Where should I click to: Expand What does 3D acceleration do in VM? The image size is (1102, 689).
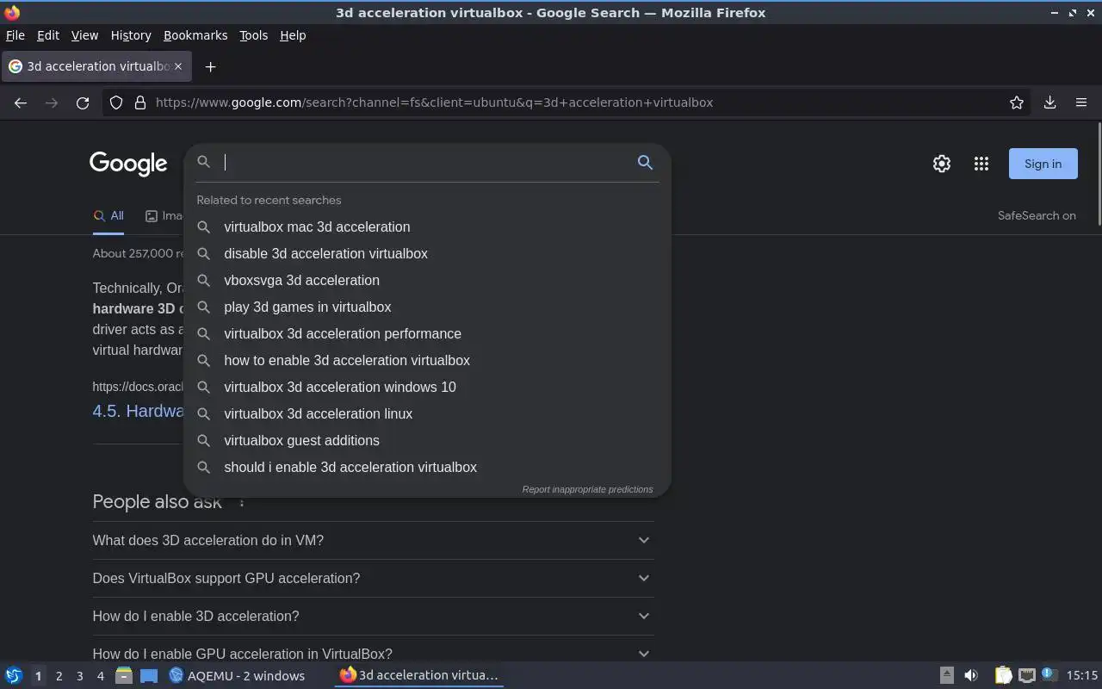click(x=373, y=540)
